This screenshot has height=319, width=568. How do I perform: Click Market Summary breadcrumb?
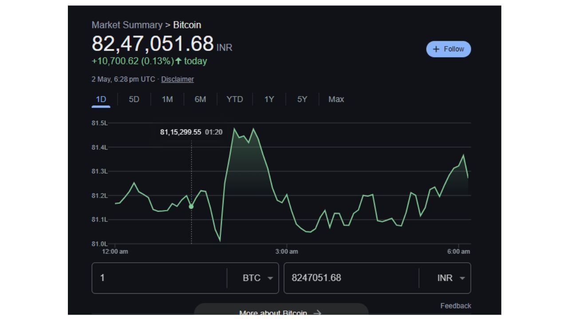pos(127,25)
